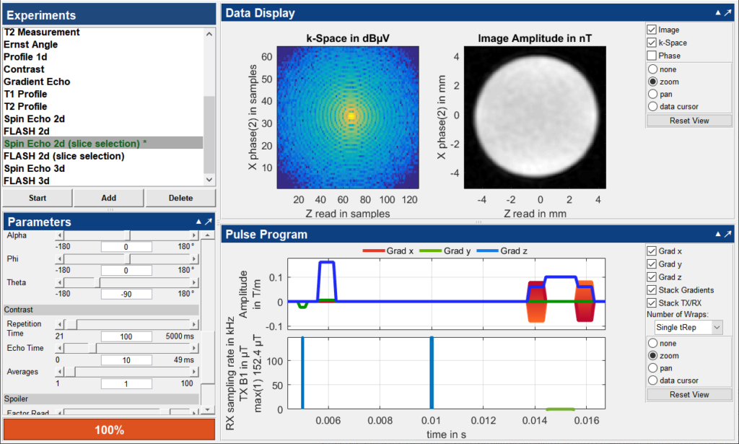Click Reset View in the Data Display panel

[x=690, y=121]
